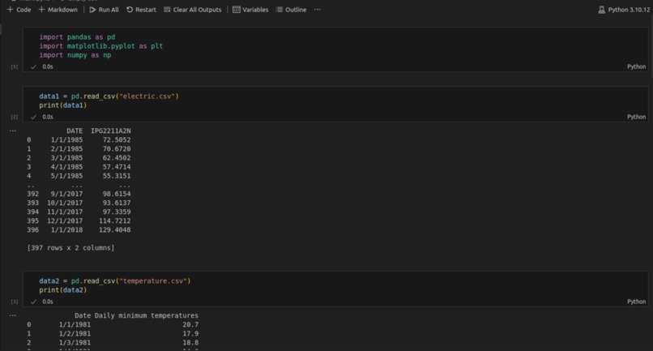Click the Variables table icon
Viewport: 653px width, 351px height.
click(x=236, y=10)
